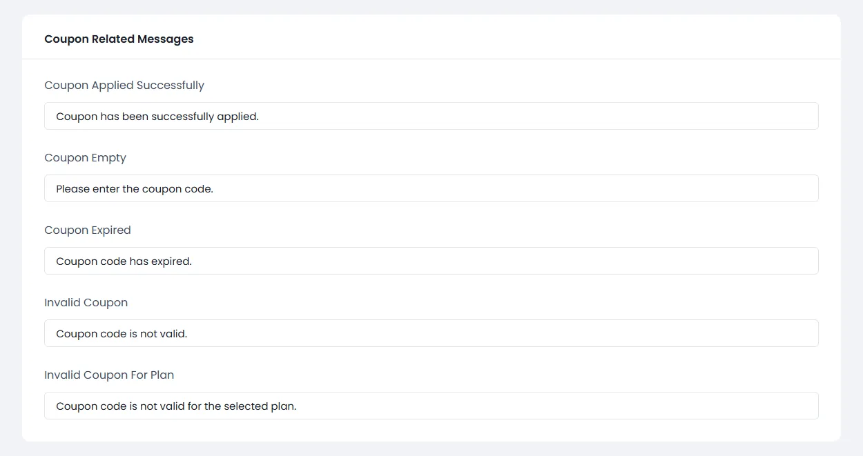Click text 'Coupon code is not valid for the selected plan.'

click(x=176, y=406)
